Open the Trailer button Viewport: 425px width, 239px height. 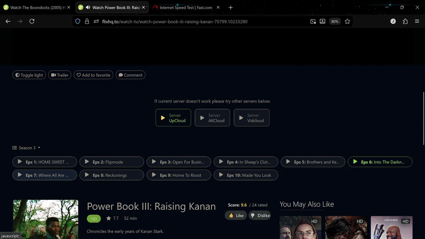coord(60,75)
